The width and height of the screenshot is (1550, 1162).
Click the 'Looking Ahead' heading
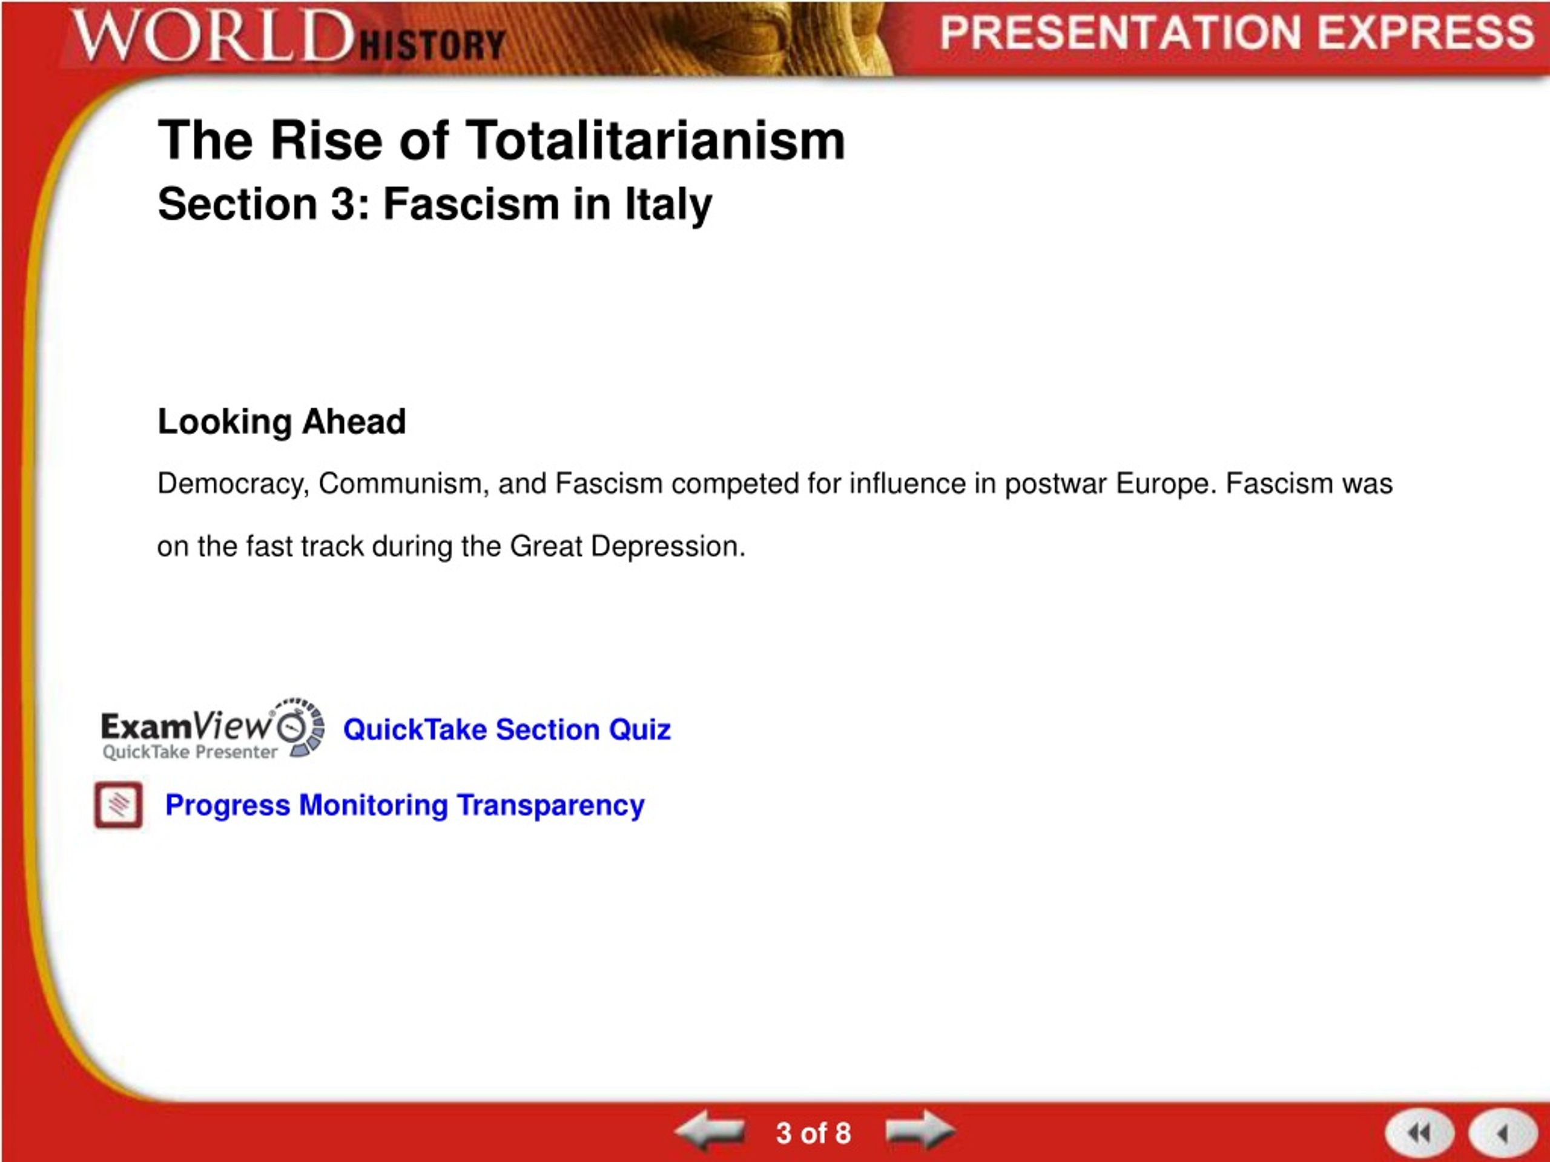(282, 421)
